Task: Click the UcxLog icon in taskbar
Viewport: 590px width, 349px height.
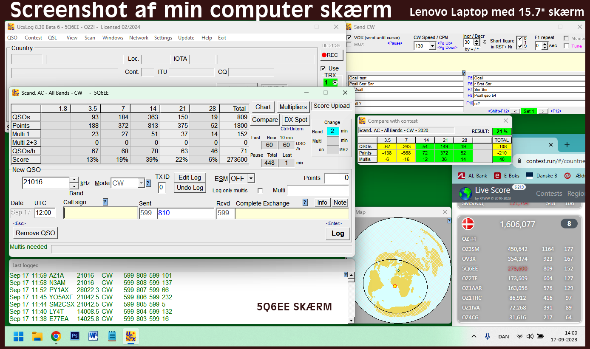Action: [x=130, y=336]
